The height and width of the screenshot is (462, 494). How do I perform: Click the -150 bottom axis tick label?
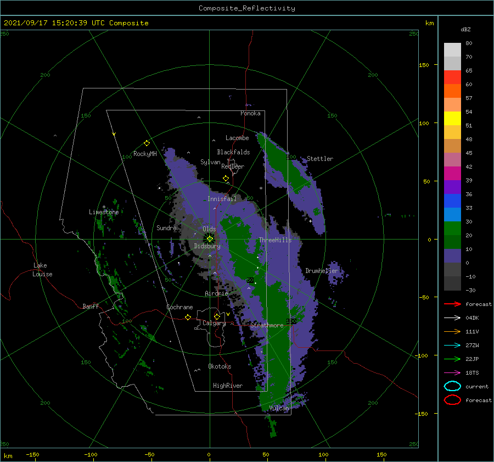pyautogui.click(x=32, y=455)
